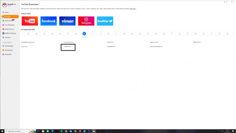
Task: Open the Vimeo popular site tile
Action: (x=67, y=21)
